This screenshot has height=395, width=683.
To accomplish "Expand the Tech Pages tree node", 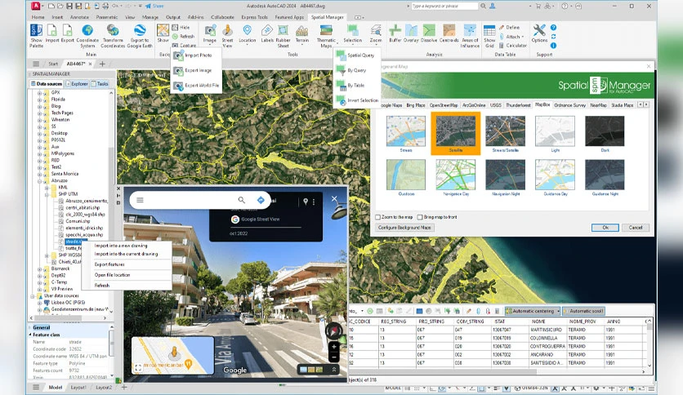I will (40, 113).
